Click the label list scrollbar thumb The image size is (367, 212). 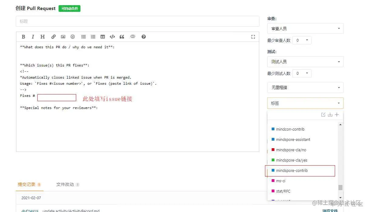(340, 188)
